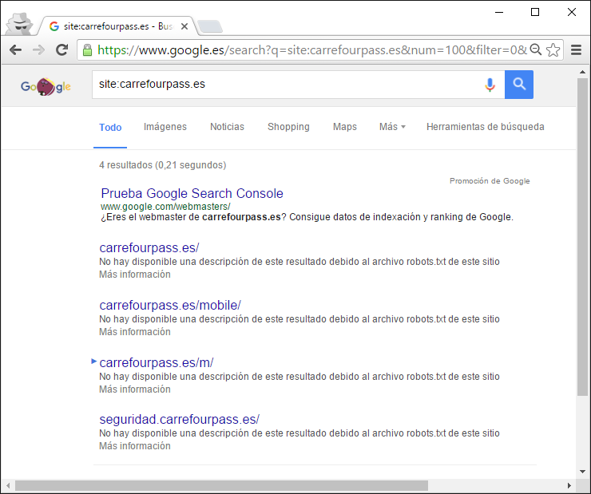
Task: Click the horizontal scrollbar left arrow
Action: pyautogui.click(x=8, y=486)
